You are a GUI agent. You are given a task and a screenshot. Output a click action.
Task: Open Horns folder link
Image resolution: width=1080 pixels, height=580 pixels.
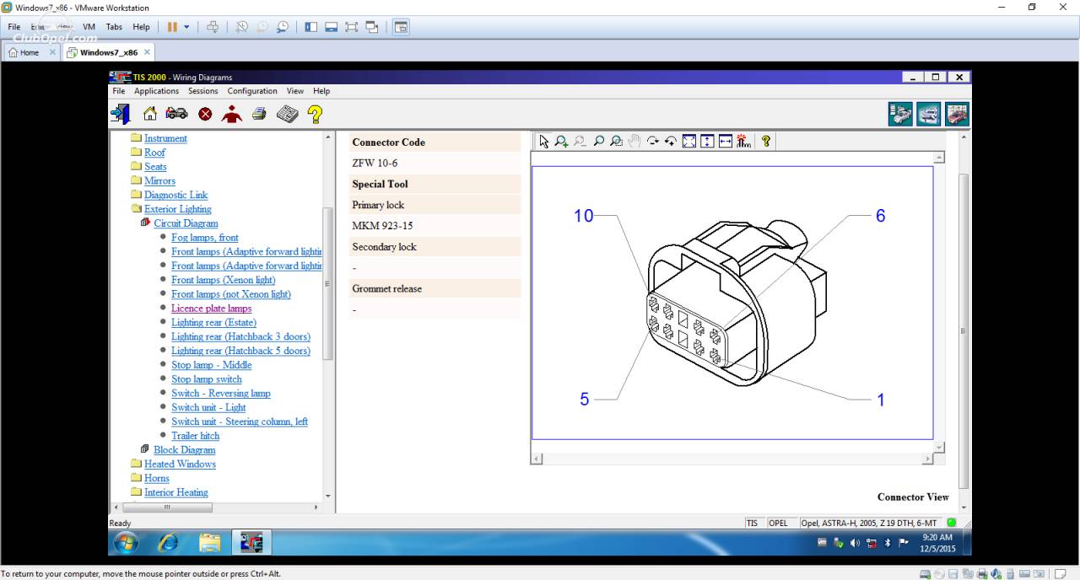click(157, 478)
